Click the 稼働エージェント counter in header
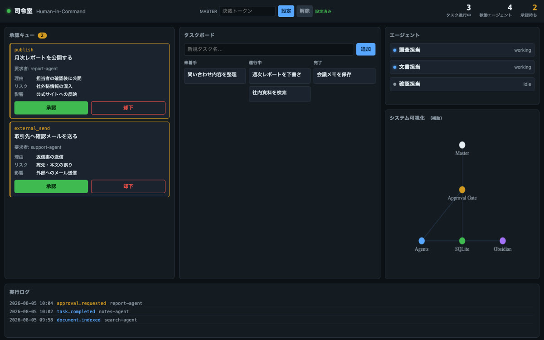This screenshot has height=340, width=544. (x=495, y=11)
